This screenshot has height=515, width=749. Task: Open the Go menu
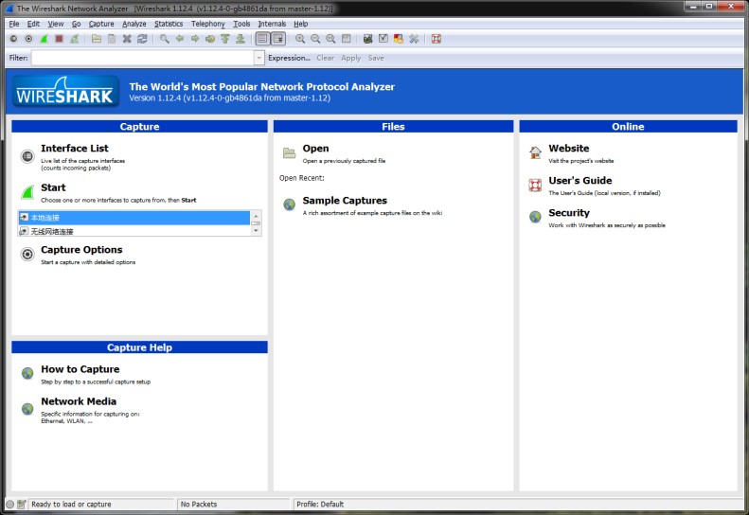[x=77, y=24]
